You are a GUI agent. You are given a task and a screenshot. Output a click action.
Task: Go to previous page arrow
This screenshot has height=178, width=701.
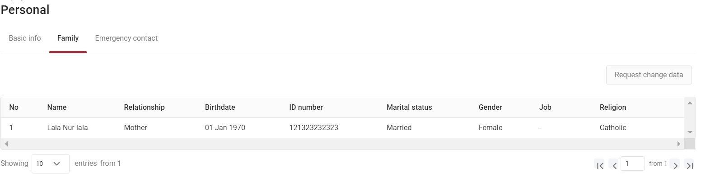click(x=614, y=164)
